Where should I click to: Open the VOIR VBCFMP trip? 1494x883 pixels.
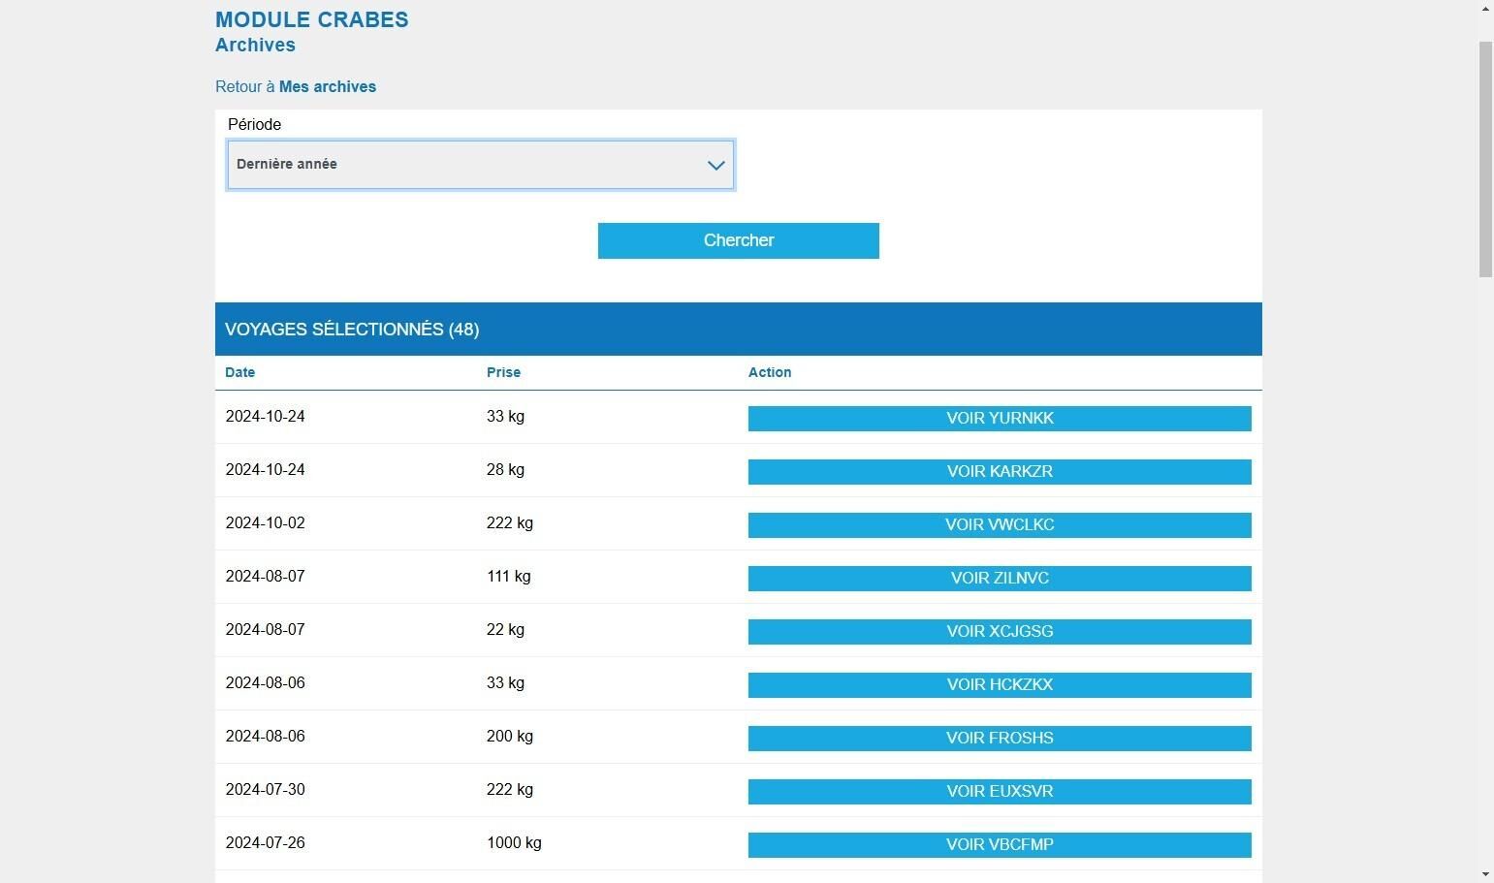pyautogui.click(x=1000, y=845)
